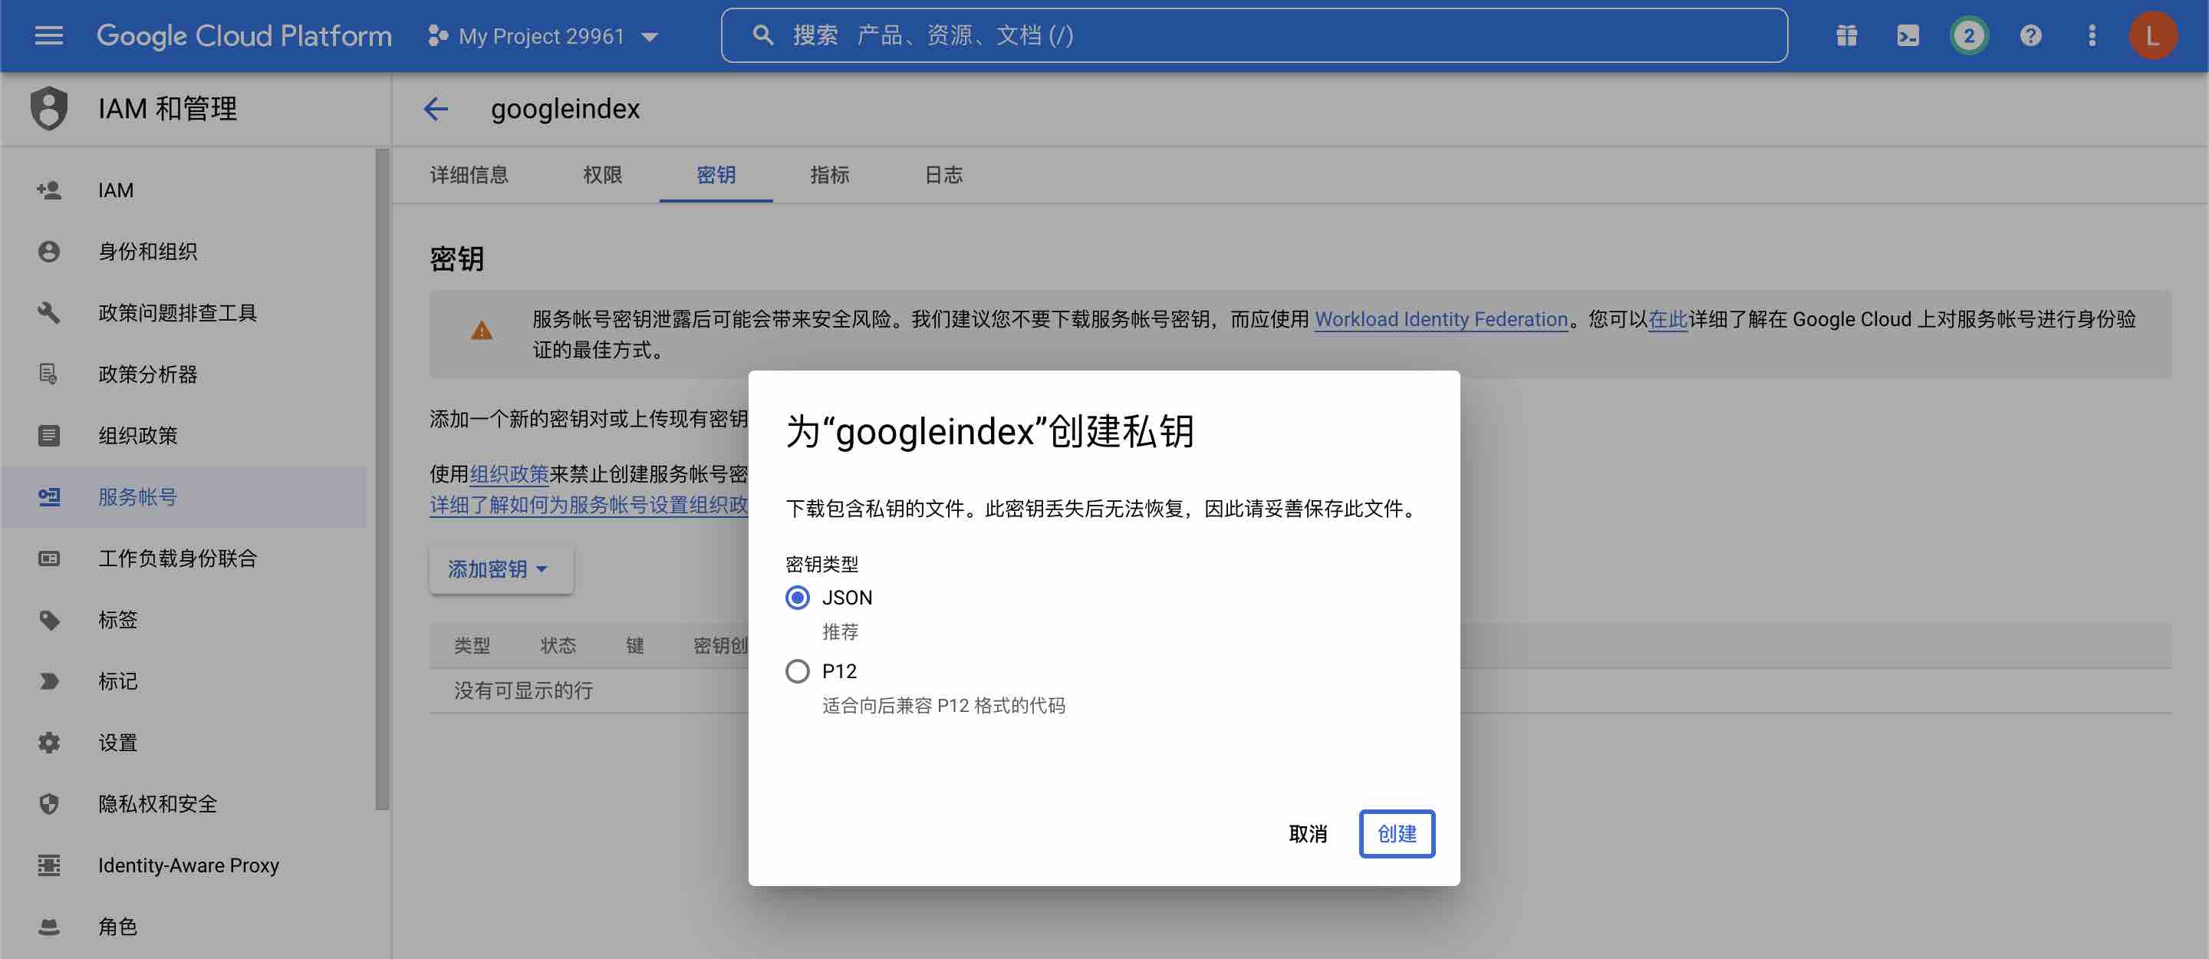Open the gift free-trial icon
This screenshot has height=959, width=2209.
pos(1846,35)
